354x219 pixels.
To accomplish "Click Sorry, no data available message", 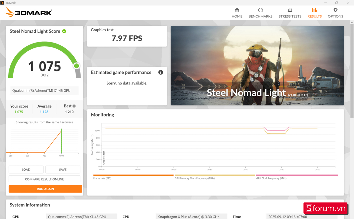I will 127,83.
